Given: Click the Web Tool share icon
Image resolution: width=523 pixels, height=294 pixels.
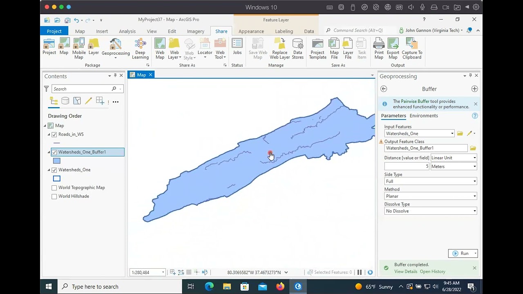Looking at the screenshot, I should pos(220,49).
